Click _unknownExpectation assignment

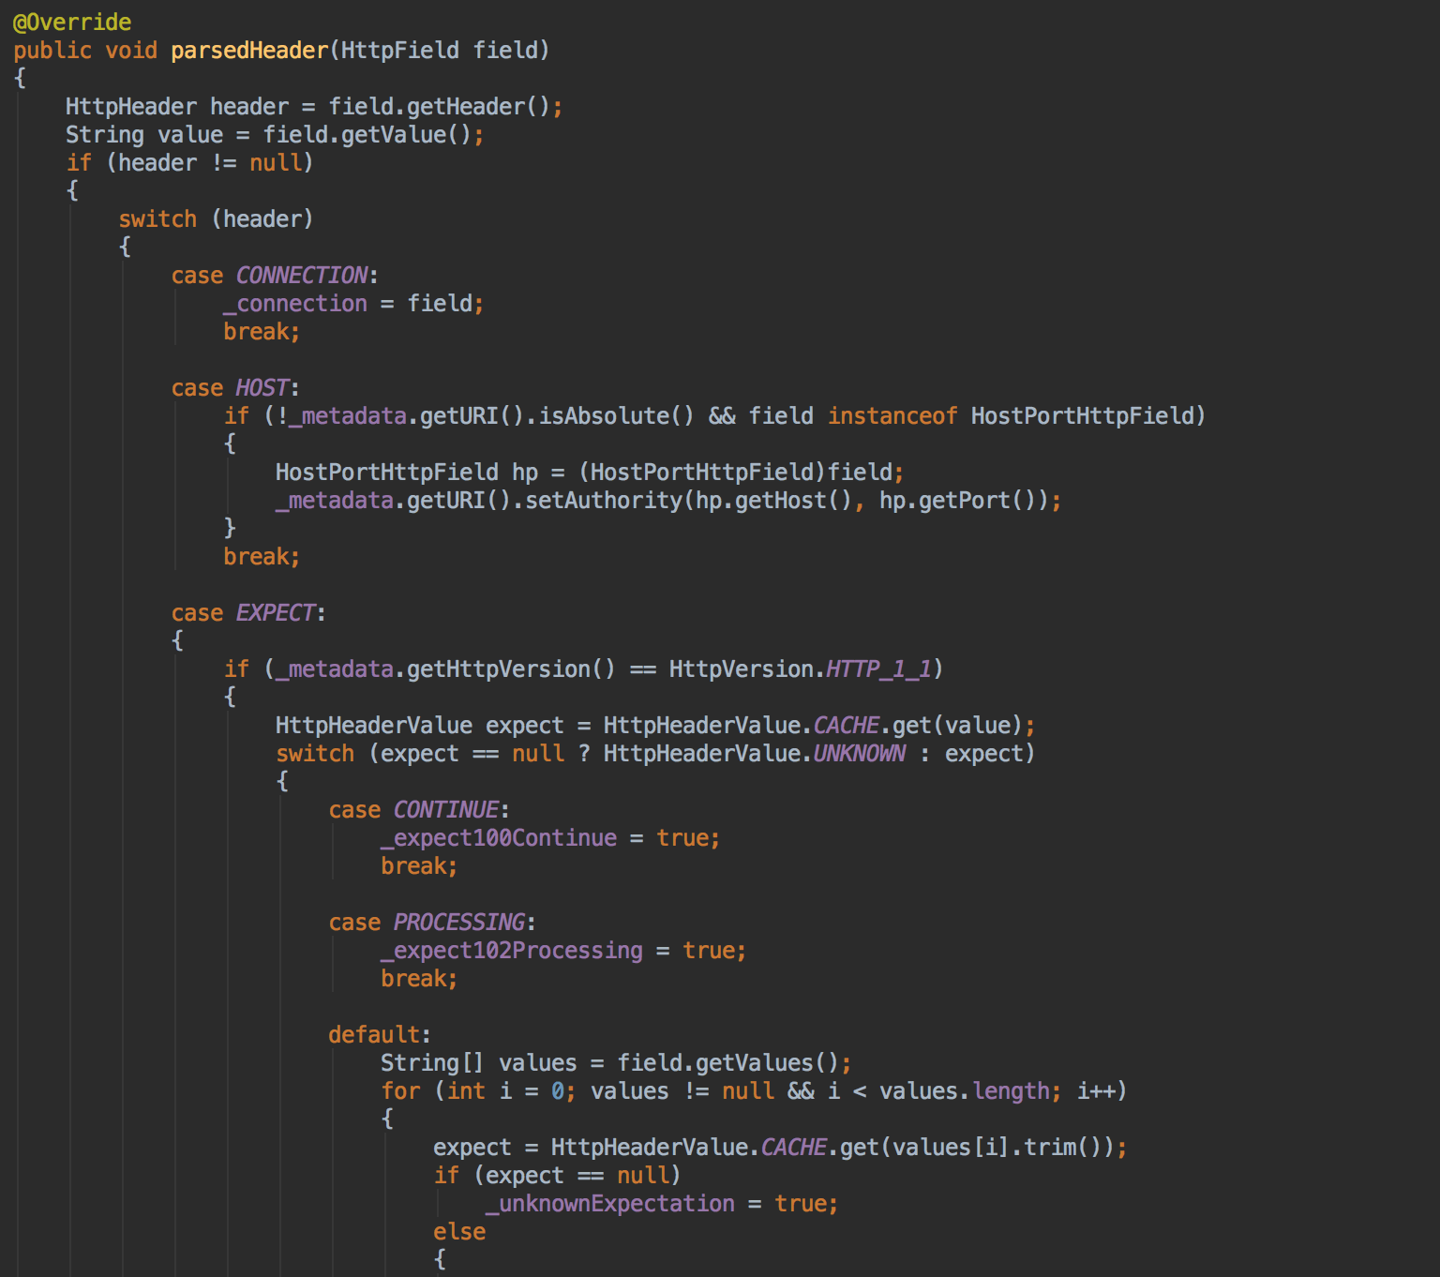(662, 1203)
